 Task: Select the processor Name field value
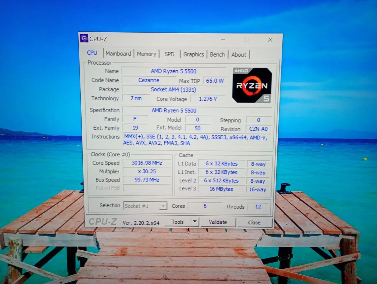pos(174,71)
